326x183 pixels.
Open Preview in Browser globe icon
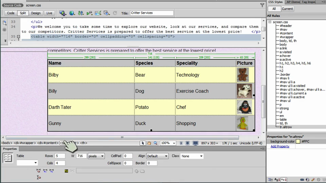[x=72, y=13]
